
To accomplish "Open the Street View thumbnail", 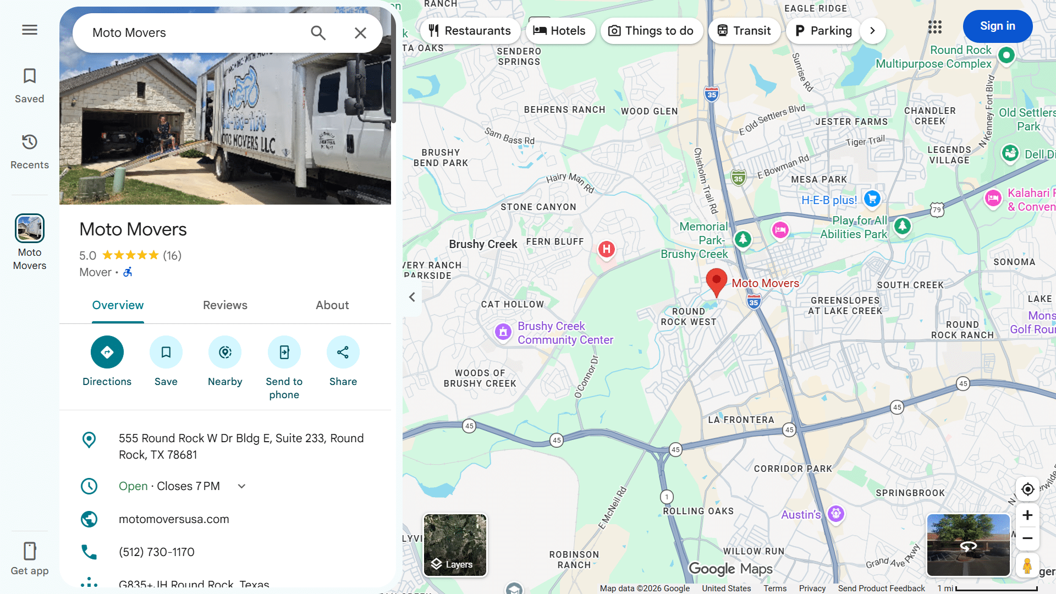I will point(969,545).
